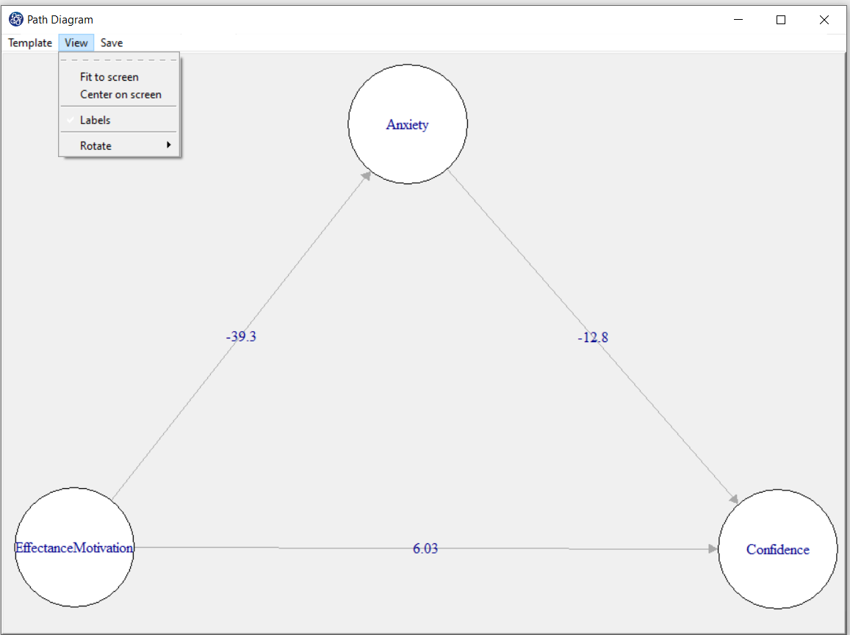
Task: Minimize the Path Diagram window
Action: click(x=738, y=21)
